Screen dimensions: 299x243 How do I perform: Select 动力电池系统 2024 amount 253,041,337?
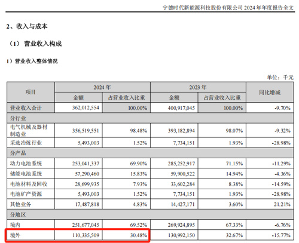tap(86, 164)
